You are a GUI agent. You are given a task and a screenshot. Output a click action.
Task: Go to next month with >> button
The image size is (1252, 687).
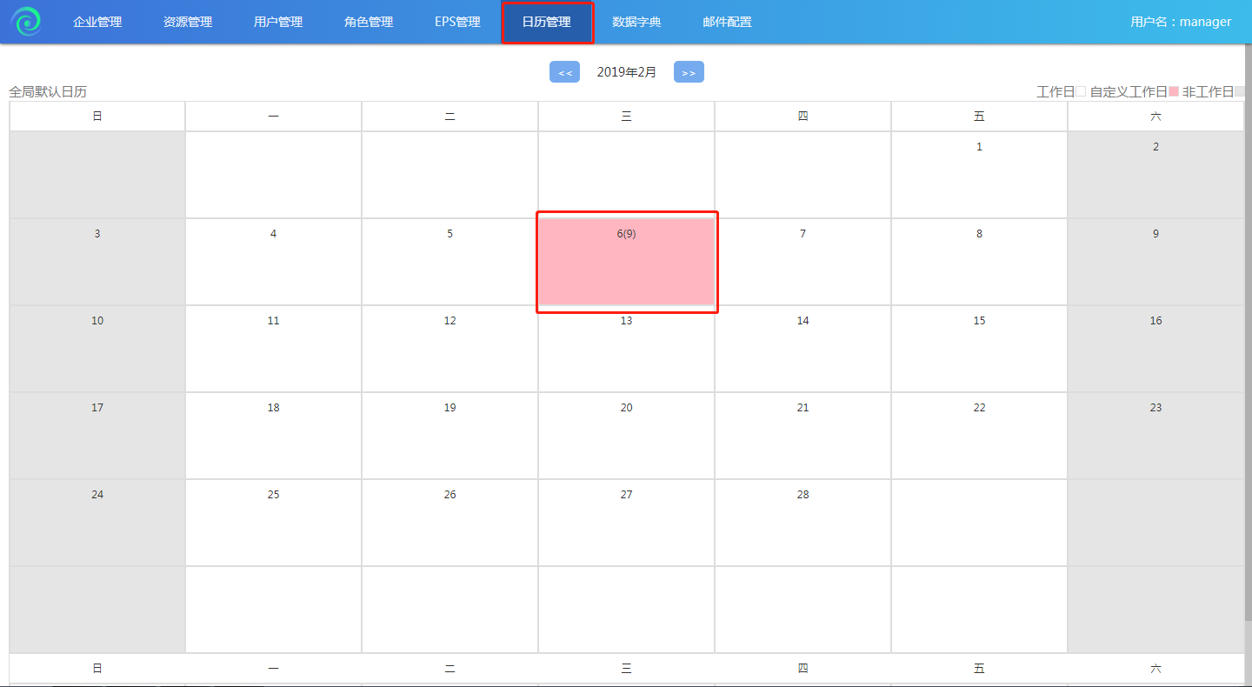(x=689, y=72)
